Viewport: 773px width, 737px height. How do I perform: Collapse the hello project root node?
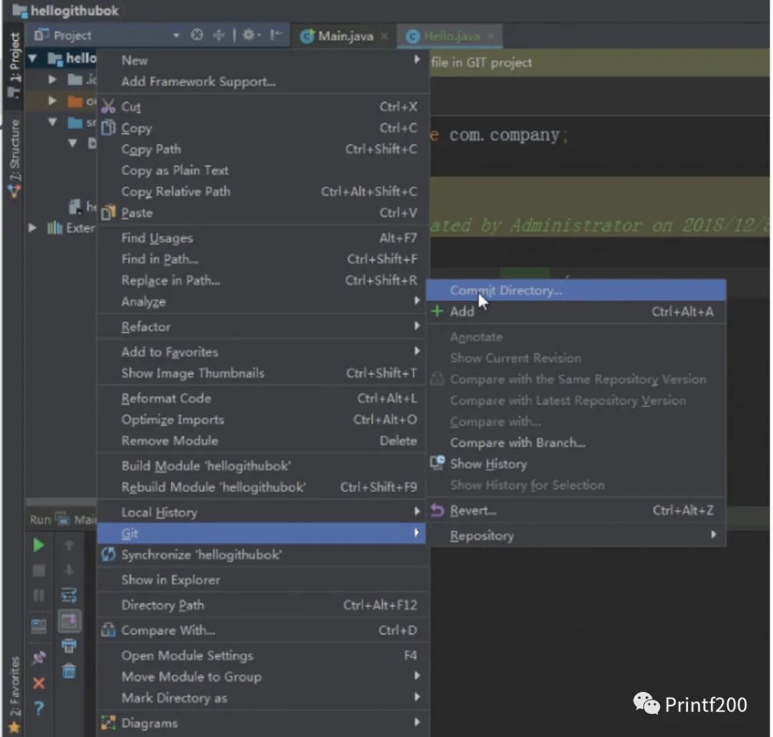pyautogui.click(x=32, y=59)
